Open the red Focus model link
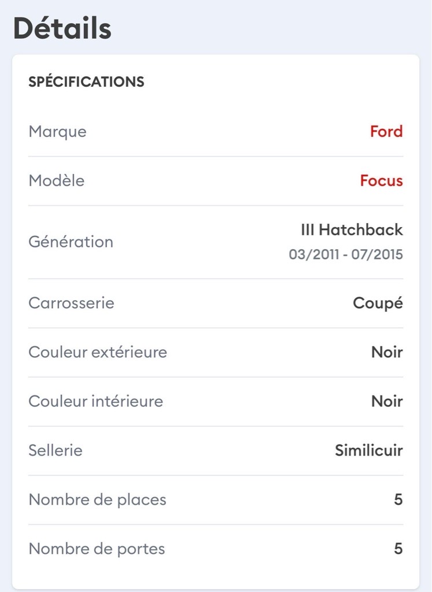The width and height of the screenshot is (432, 592). (x=381, y=181)
